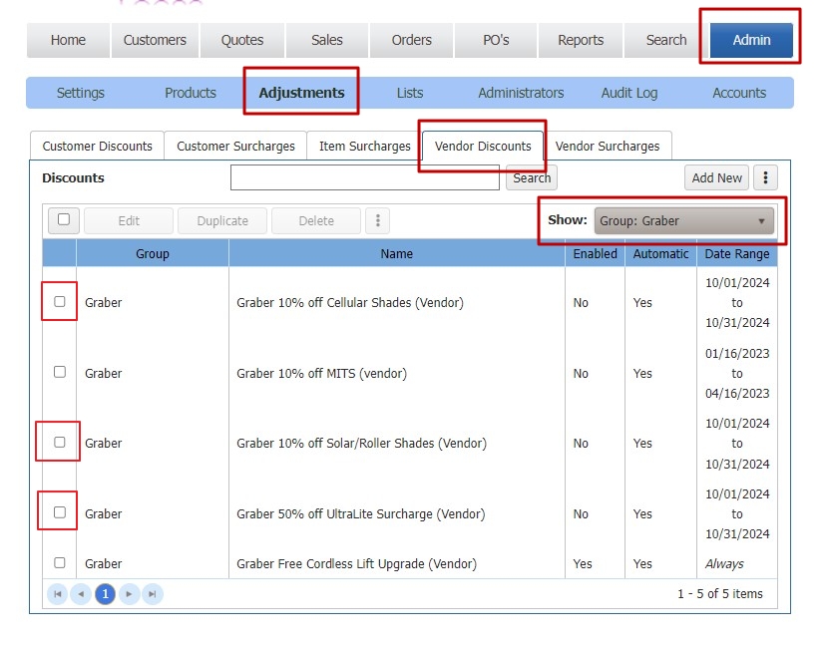830x649 pixels.
Task: Check Graber Free Cordless Lift Upgrade row
Action: pos(60,563)
